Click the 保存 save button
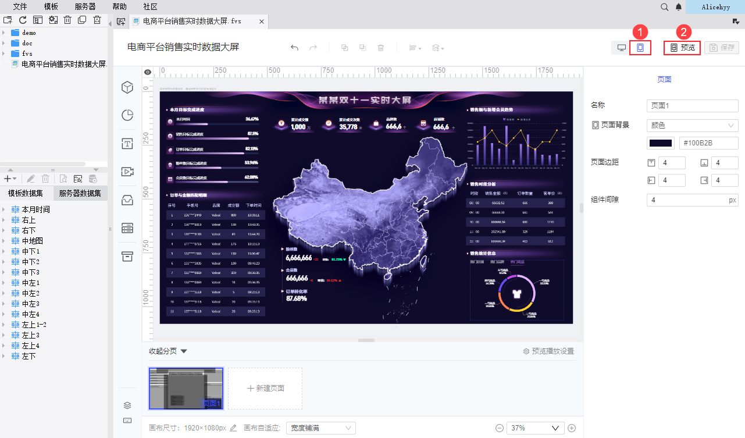The height and width of the screenshot is (438, 745). point(722,48)
